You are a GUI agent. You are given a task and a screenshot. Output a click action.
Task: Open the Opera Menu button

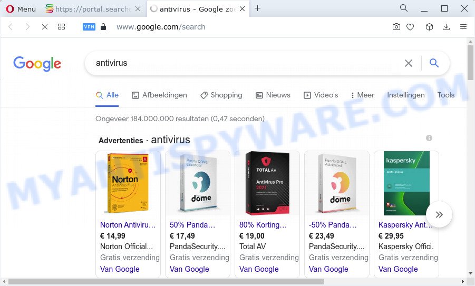pos(21,9)
